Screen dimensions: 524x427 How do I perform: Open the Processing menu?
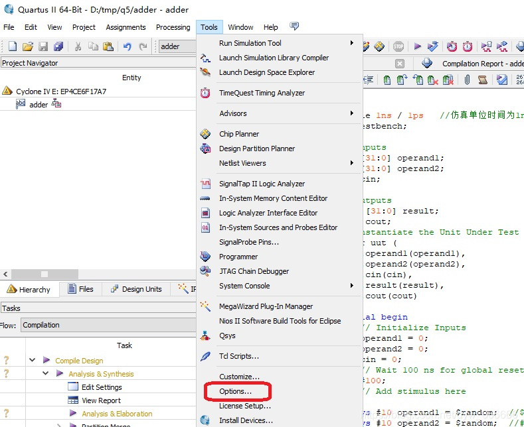(173, 27)
